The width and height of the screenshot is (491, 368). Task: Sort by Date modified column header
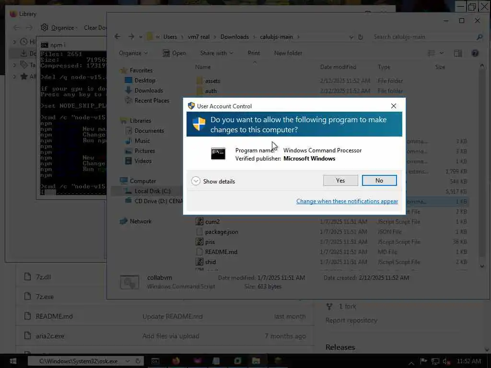click(338, 67)
